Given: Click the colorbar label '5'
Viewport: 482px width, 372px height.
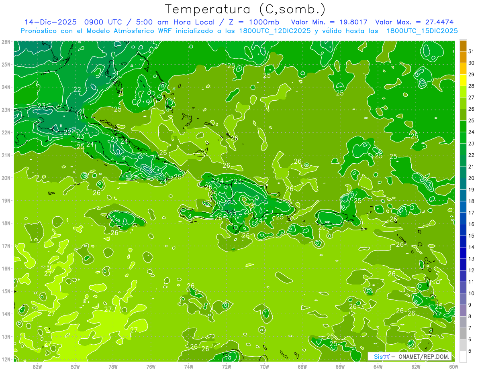Looking at the screenshot, I should (x=470, y=351).
